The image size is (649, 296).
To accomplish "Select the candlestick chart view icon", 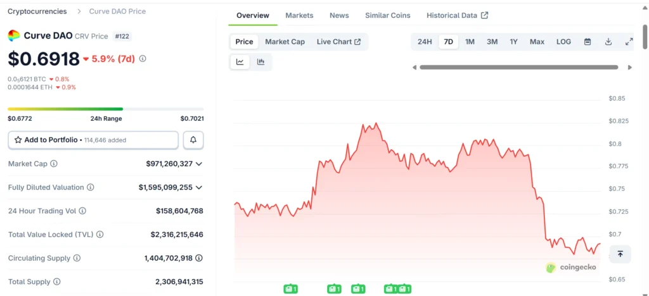I will 260,62.
